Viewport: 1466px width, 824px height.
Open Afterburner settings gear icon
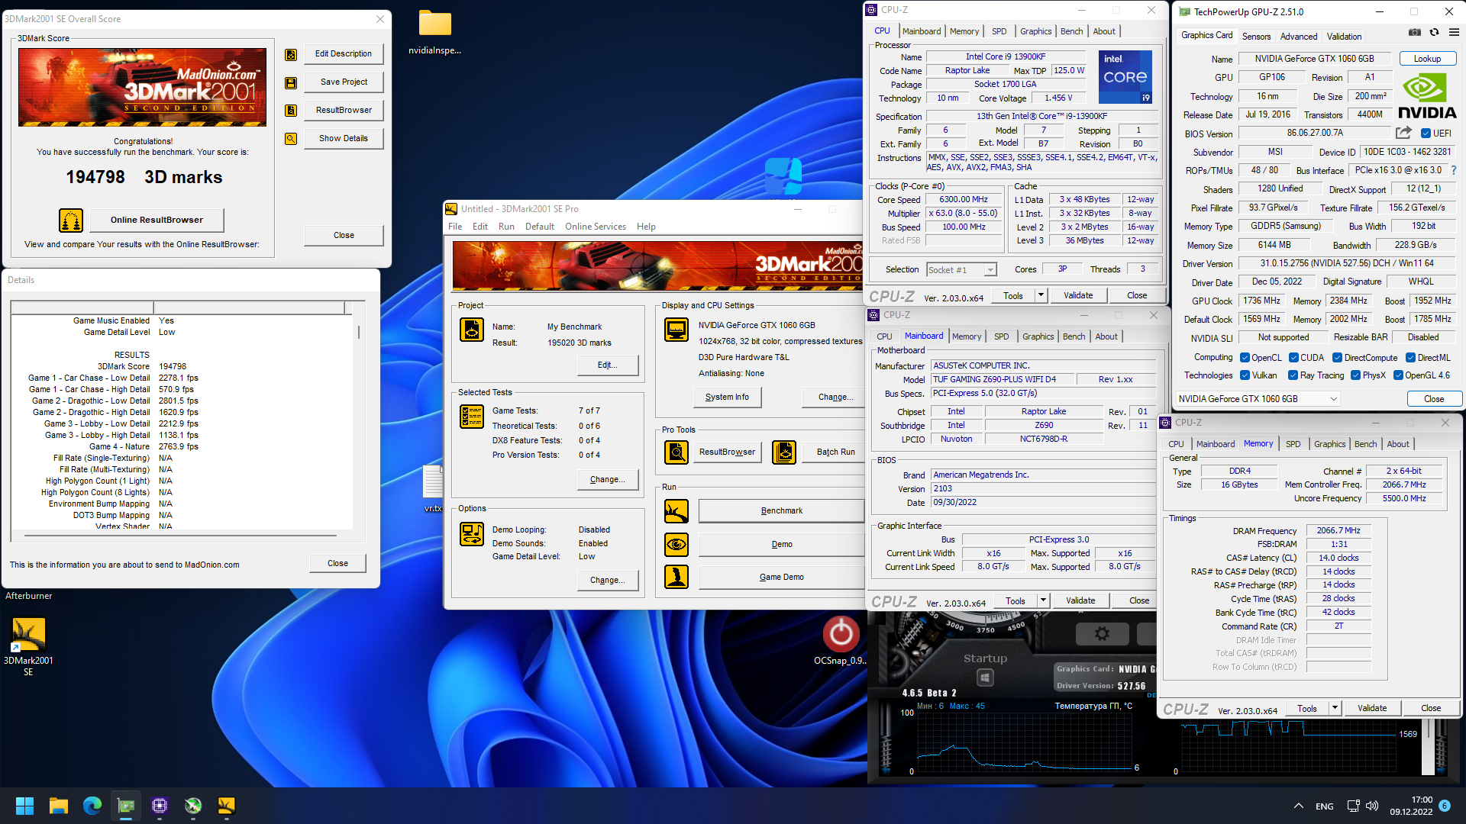coord(1102,633)
